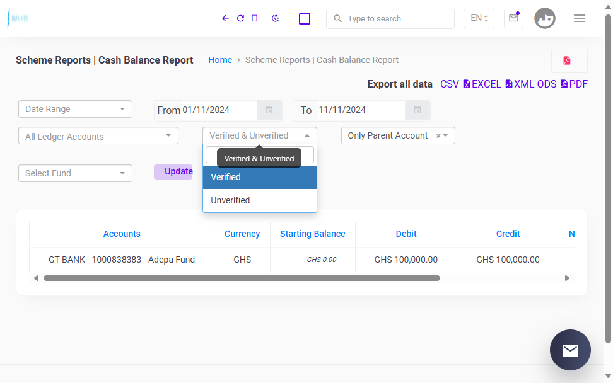613x383 pixels.
Task: Click the GHS currency cell
Action: point(242,260)
